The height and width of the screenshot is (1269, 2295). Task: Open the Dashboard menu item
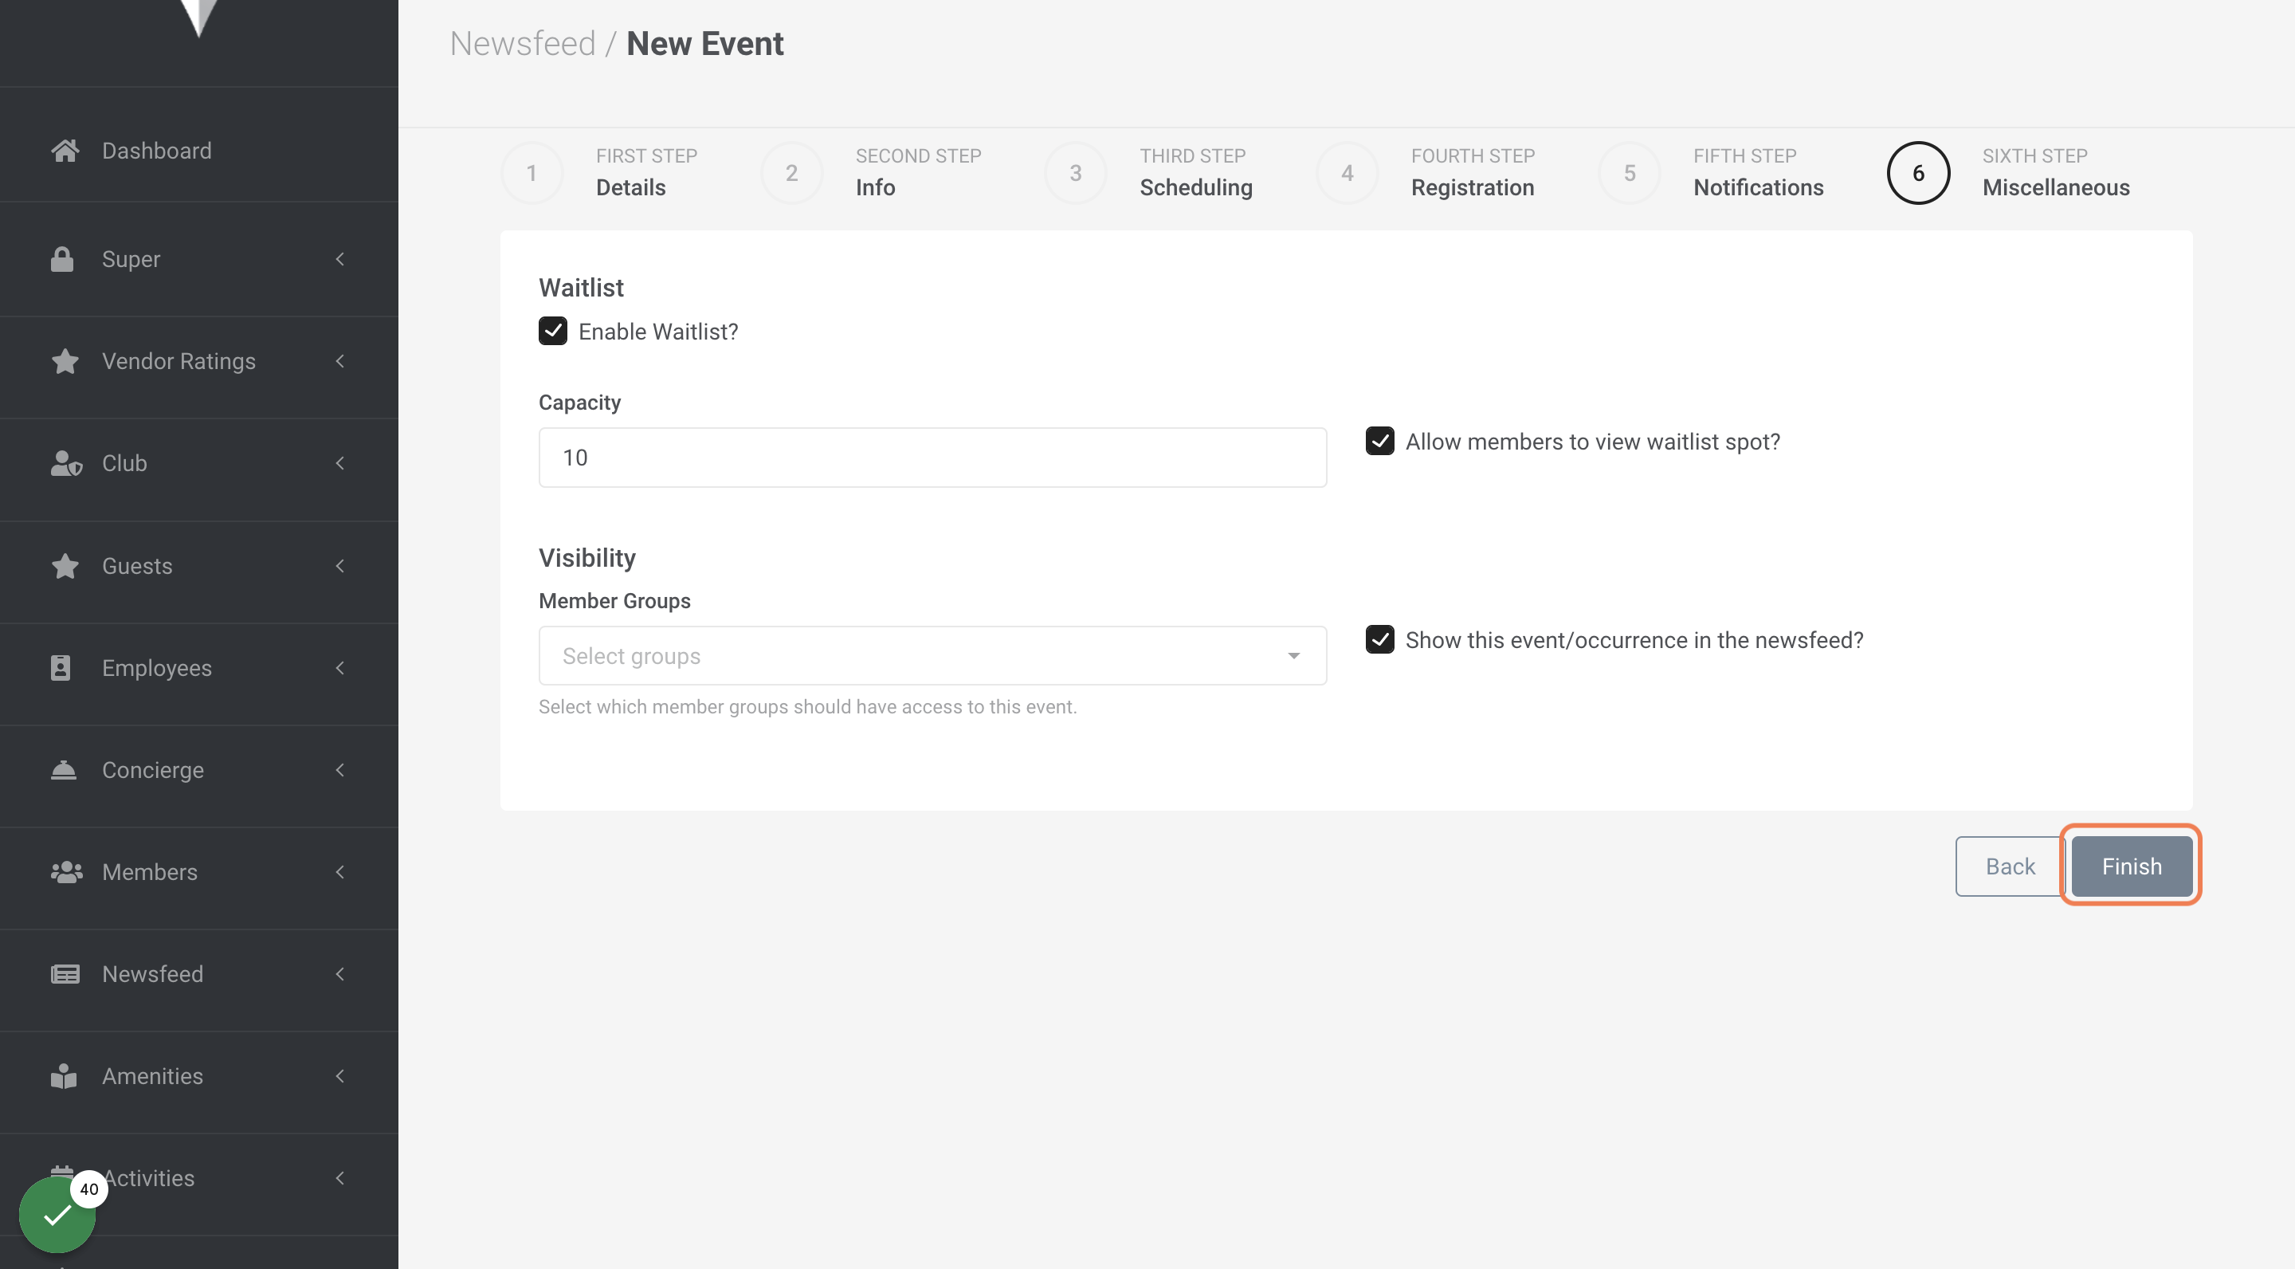click(198, 151)
